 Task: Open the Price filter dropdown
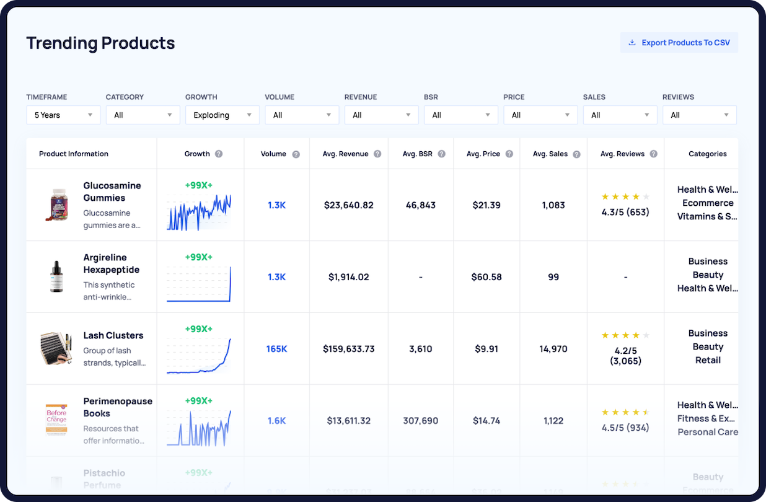coord(540,115)
